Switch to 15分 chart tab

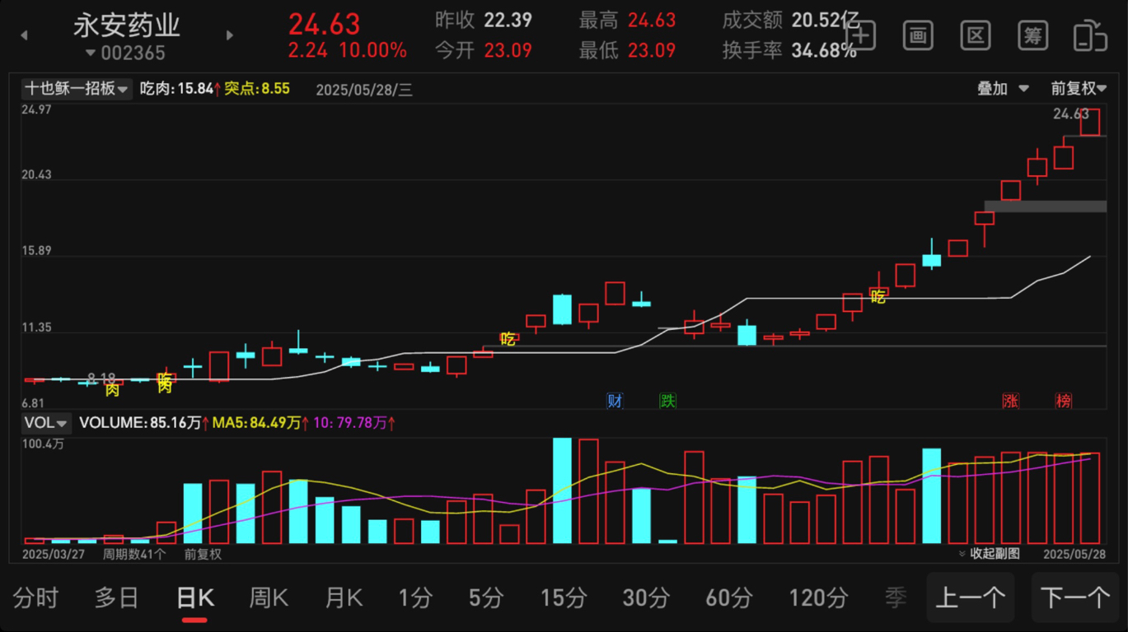pos(564,598)
